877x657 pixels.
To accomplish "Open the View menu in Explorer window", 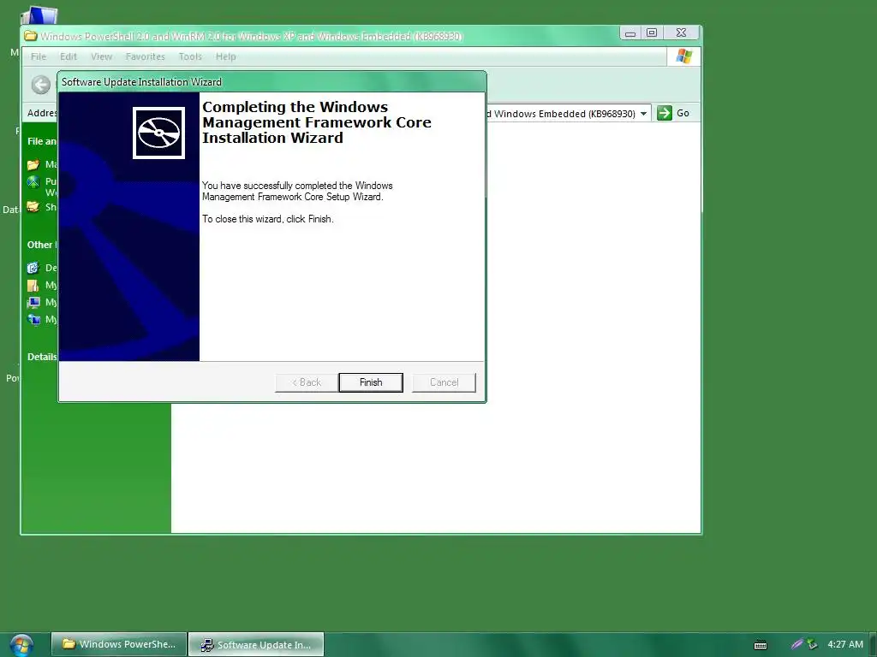I will click(x=101, y=56).
